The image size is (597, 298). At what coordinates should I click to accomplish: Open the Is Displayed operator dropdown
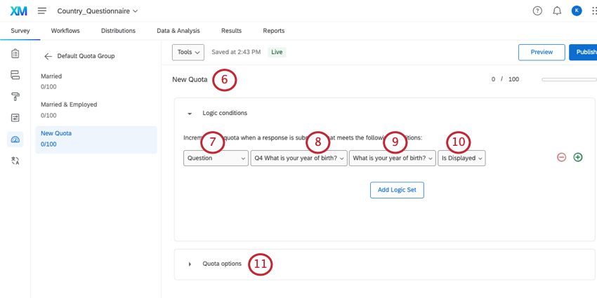(x=461, y=158)
